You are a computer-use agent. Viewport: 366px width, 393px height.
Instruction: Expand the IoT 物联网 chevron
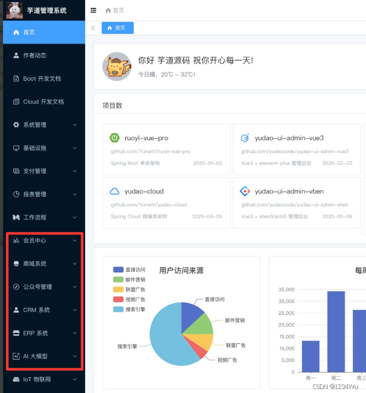coord(75,379)
